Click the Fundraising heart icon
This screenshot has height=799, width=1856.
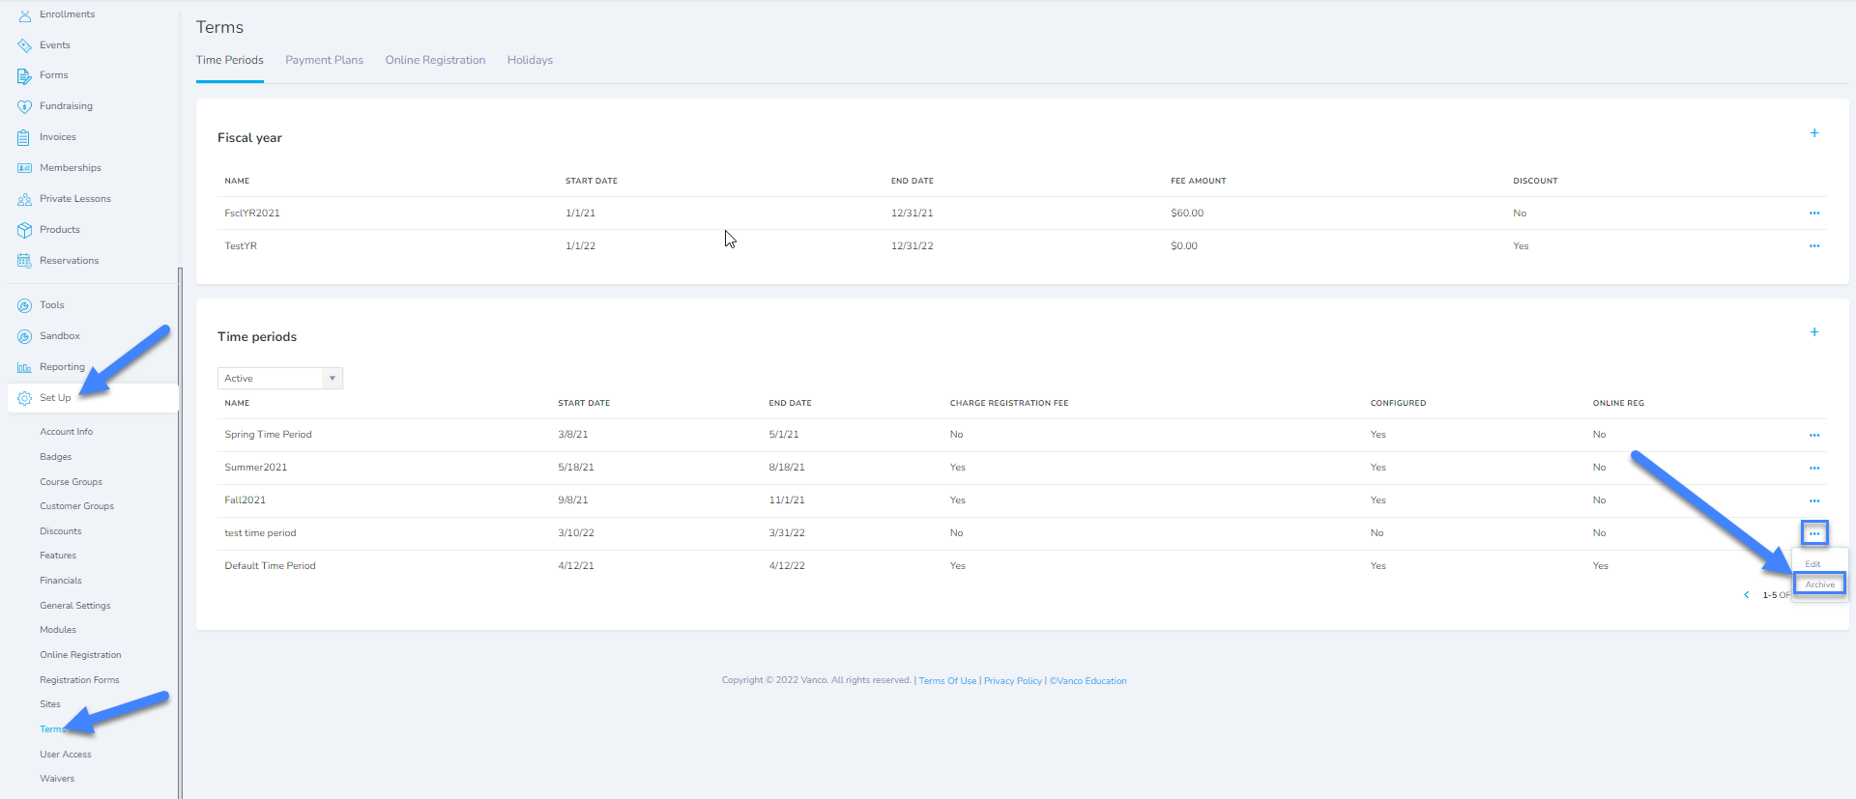coord(24,106)
